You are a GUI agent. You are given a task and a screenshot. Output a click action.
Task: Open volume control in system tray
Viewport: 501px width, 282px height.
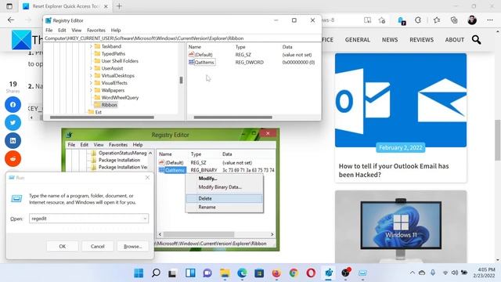click(454, 273)
